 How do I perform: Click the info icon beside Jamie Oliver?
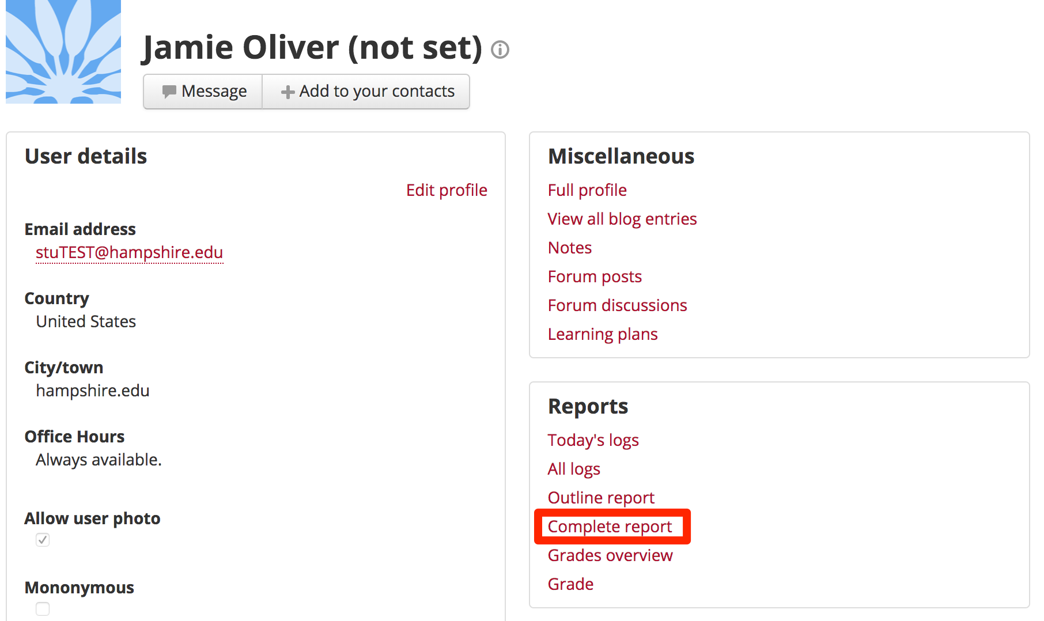click(x=500, y=50)
